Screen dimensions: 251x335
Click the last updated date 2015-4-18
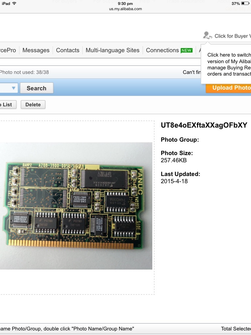[x=174, y=181]
